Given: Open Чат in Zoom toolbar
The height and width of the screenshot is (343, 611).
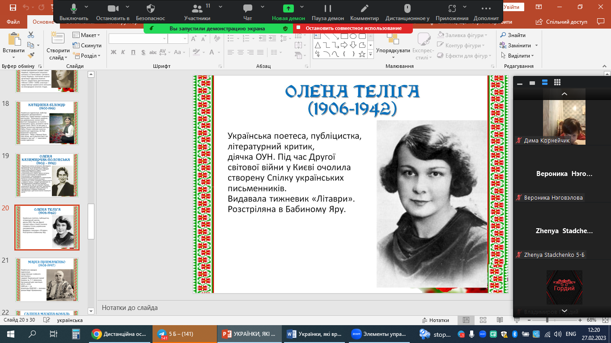Looking at the screenshot, I should tap(247, 13).
